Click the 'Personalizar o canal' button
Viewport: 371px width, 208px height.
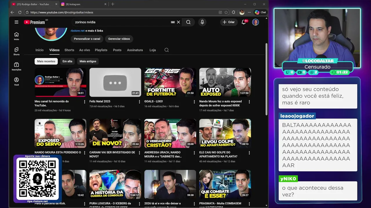coord(87,39)
